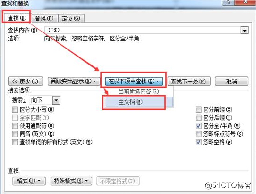This screenshot has height=194, width=256.
Task: Switch to the 定位 tab
Action: 71,18
